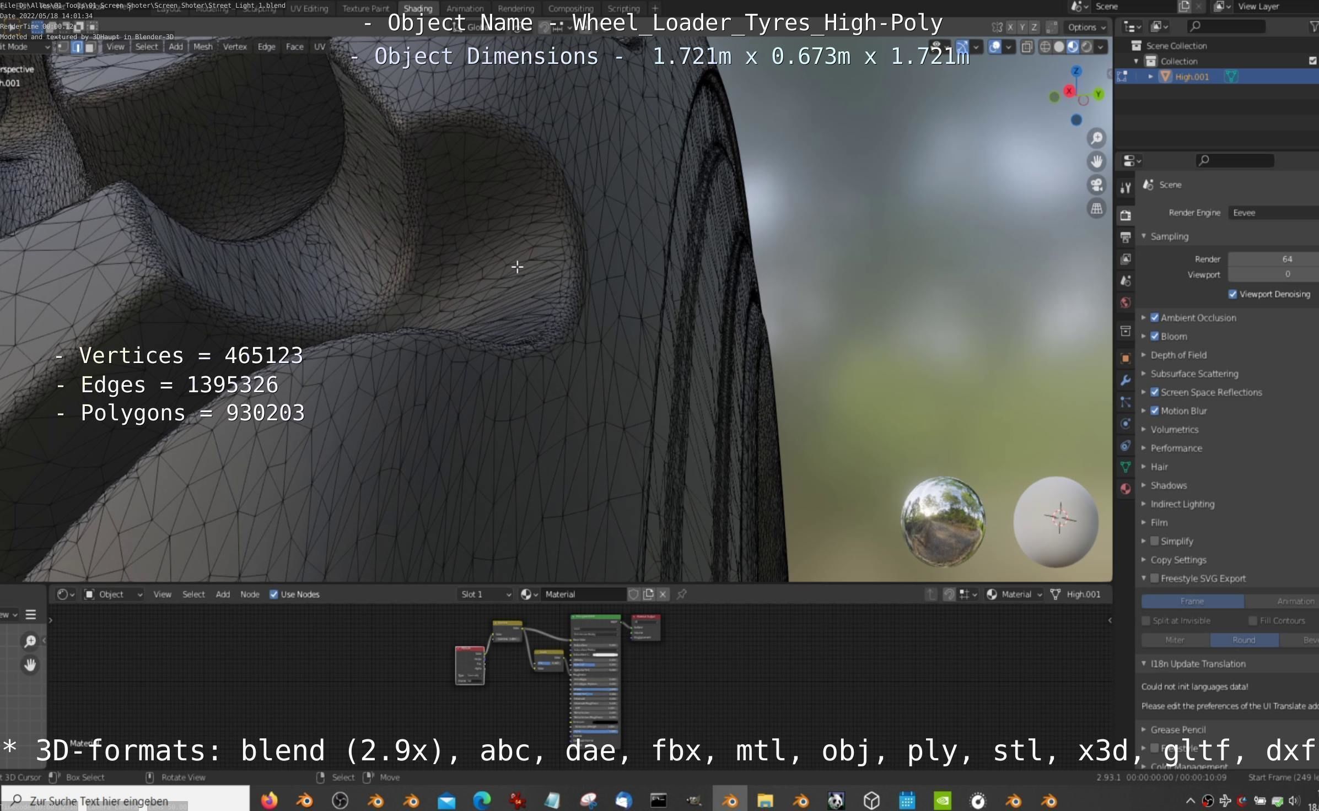
Task: Select solid viewport shading mode
Action: pyautogui.click(x=1058, y=47)
